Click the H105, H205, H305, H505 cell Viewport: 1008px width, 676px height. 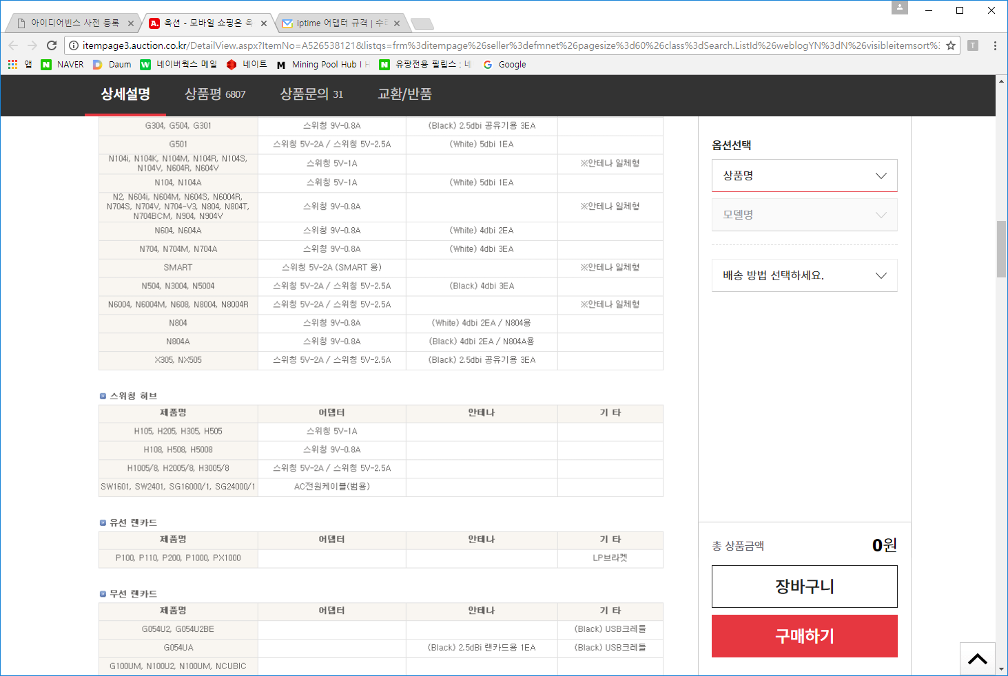click(x=178, y=432)
